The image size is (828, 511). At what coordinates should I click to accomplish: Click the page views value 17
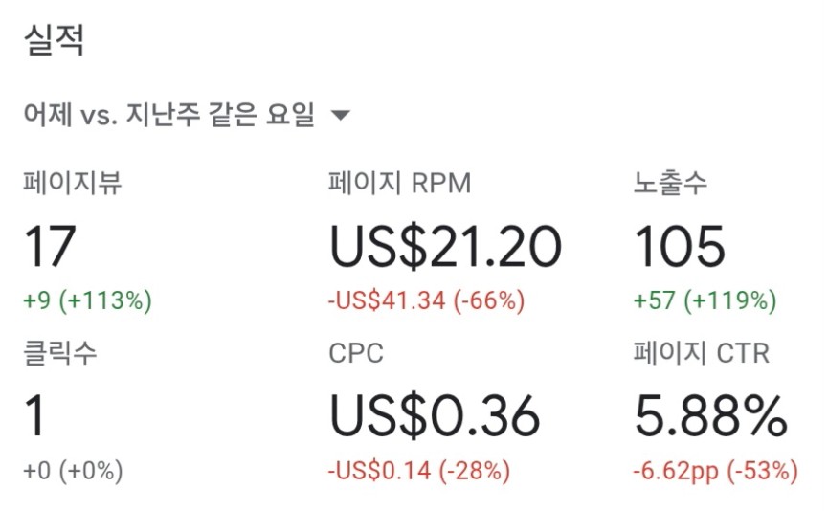50,247
